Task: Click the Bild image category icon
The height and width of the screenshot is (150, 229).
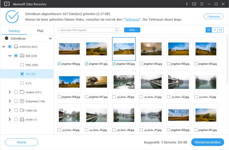Action: (22, 56)
